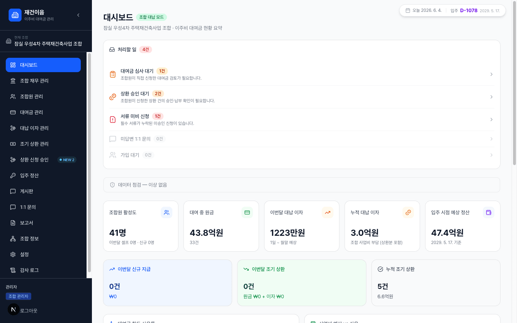
Task: Select the current 조합 name 잠실 우성4차 주택재건축사업 조합
Action: click(x=48, y=44)
